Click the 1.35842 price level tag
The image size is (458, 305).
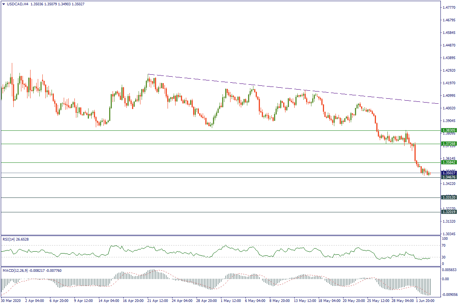[x=449, y=162]
